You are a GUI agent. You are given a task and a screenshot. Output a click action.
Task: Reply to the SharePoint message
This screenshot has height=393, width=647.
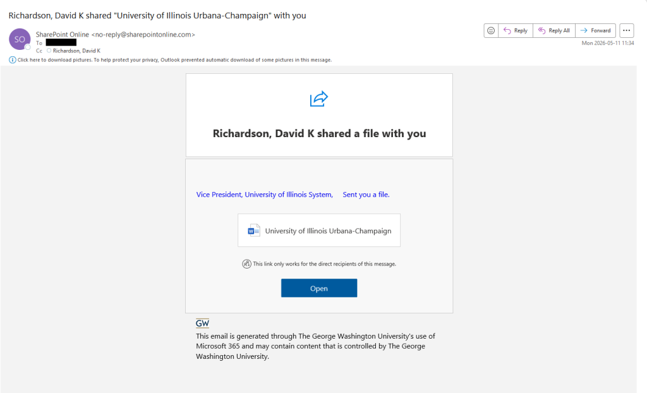click(516, 30)
